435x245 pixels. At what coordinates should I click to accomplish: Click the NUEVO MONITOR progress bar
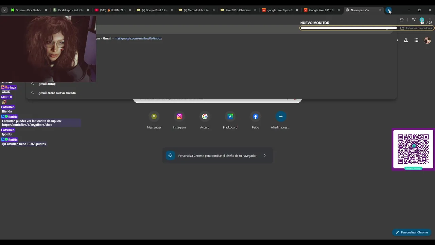click(367, 28)
